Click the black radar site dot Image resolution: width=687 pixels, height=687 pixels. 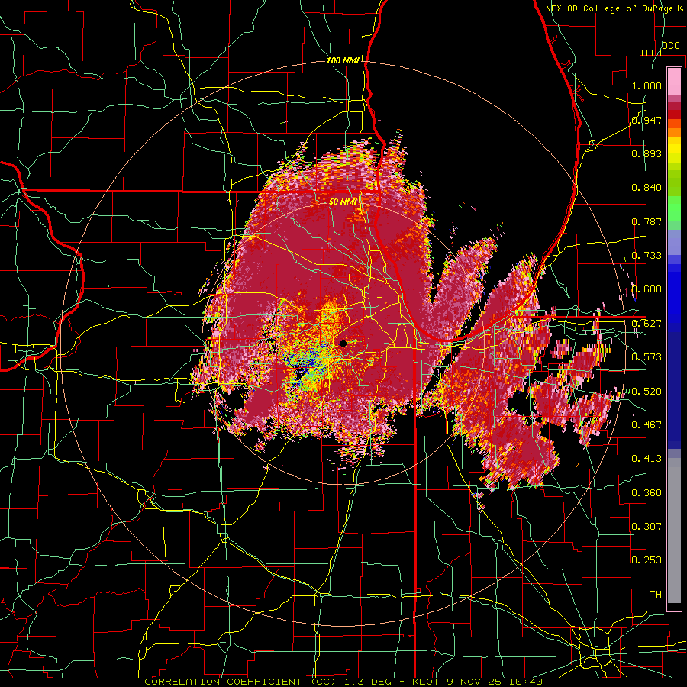click(x=343, y=343)
